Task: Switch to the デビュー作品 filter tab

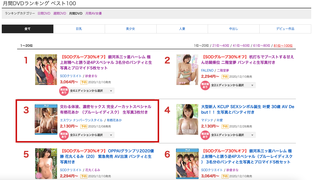Action: pyautogui.click(x=285, y=29)
